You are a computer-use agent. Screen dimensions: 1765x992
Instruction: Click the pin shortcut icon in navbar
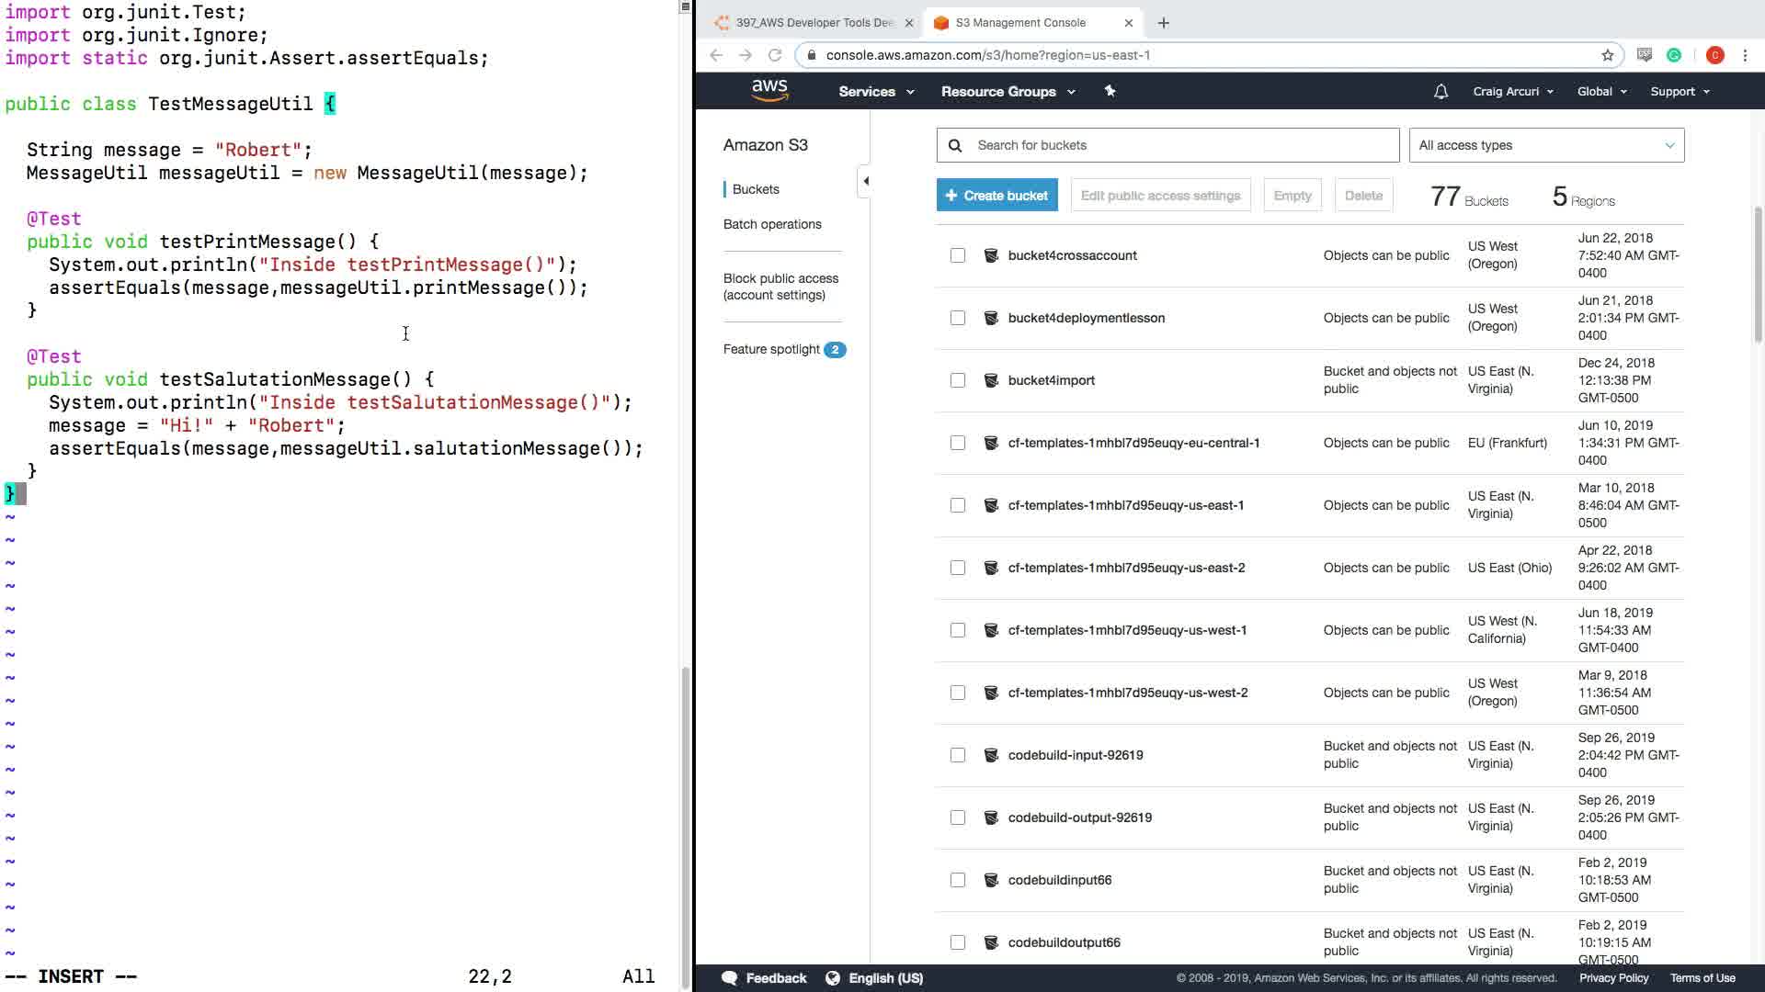click(x=1110, y=91)
